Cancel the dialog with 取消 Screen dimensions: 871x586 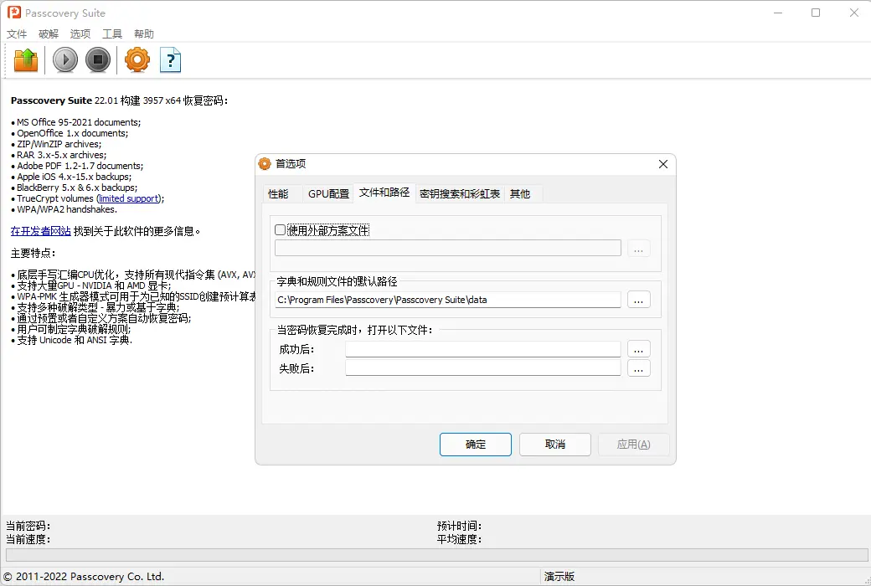(x=555, y=445)
